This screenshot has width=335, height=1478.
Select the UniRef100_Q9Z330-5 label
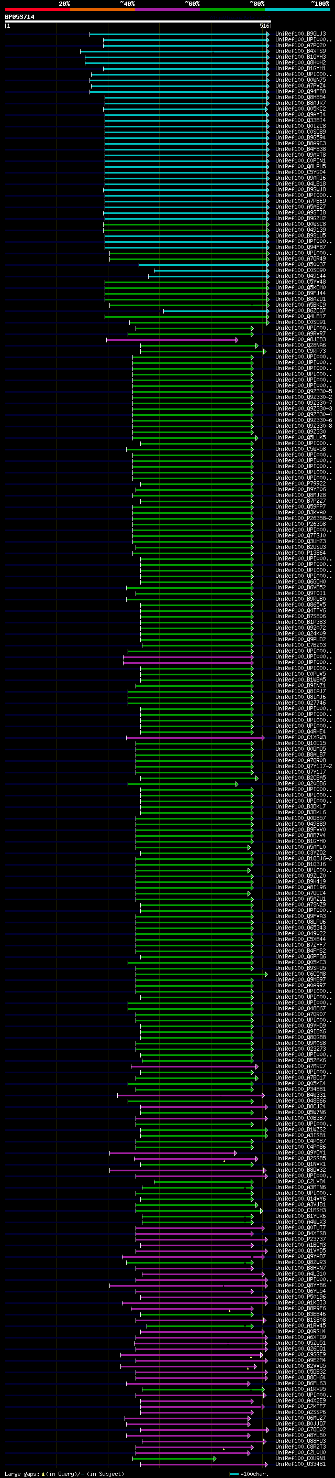tap(303, 391)
